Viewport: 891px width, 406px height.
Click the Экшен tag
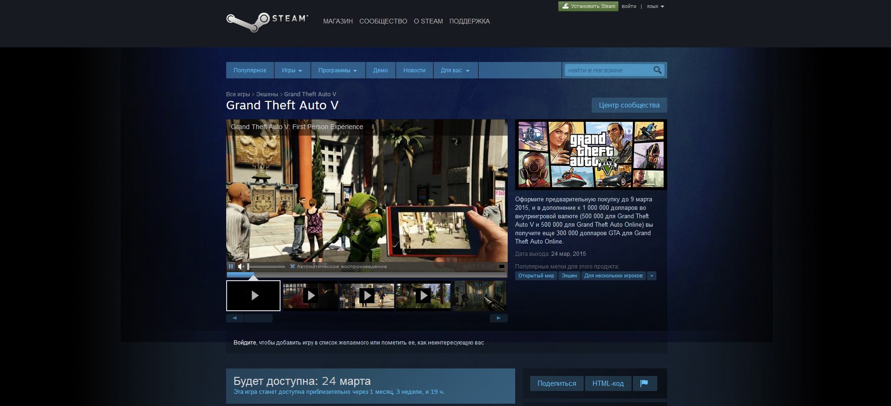point(569,276)
